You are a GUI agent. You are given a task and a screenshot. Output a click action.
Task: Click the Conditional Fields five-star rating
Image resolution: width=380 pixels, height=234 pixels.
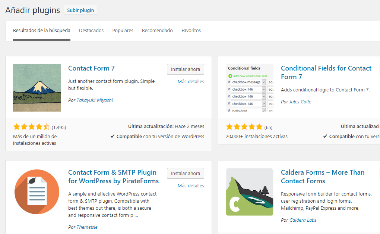click(x=244, y=127)
